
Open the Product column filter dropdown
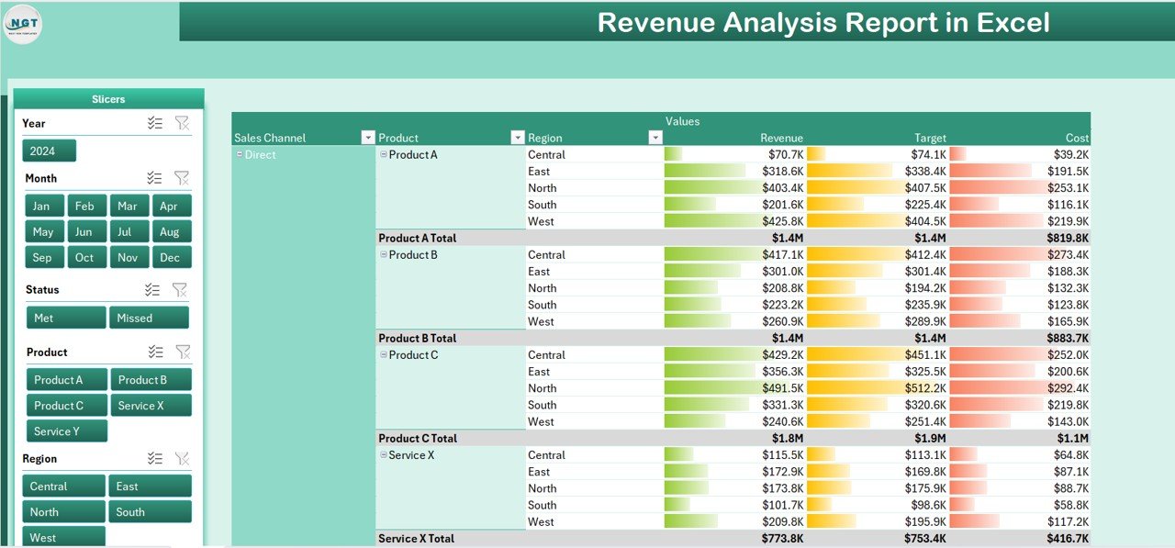517,138
